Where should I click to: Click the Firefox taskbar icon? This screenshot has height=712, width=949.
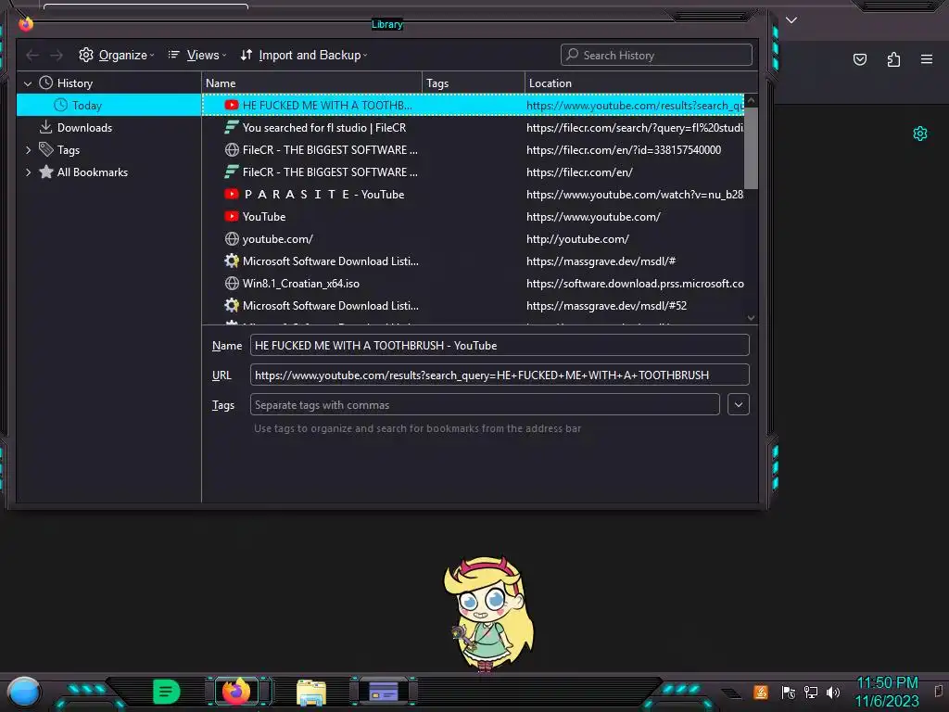coord(236,692)
